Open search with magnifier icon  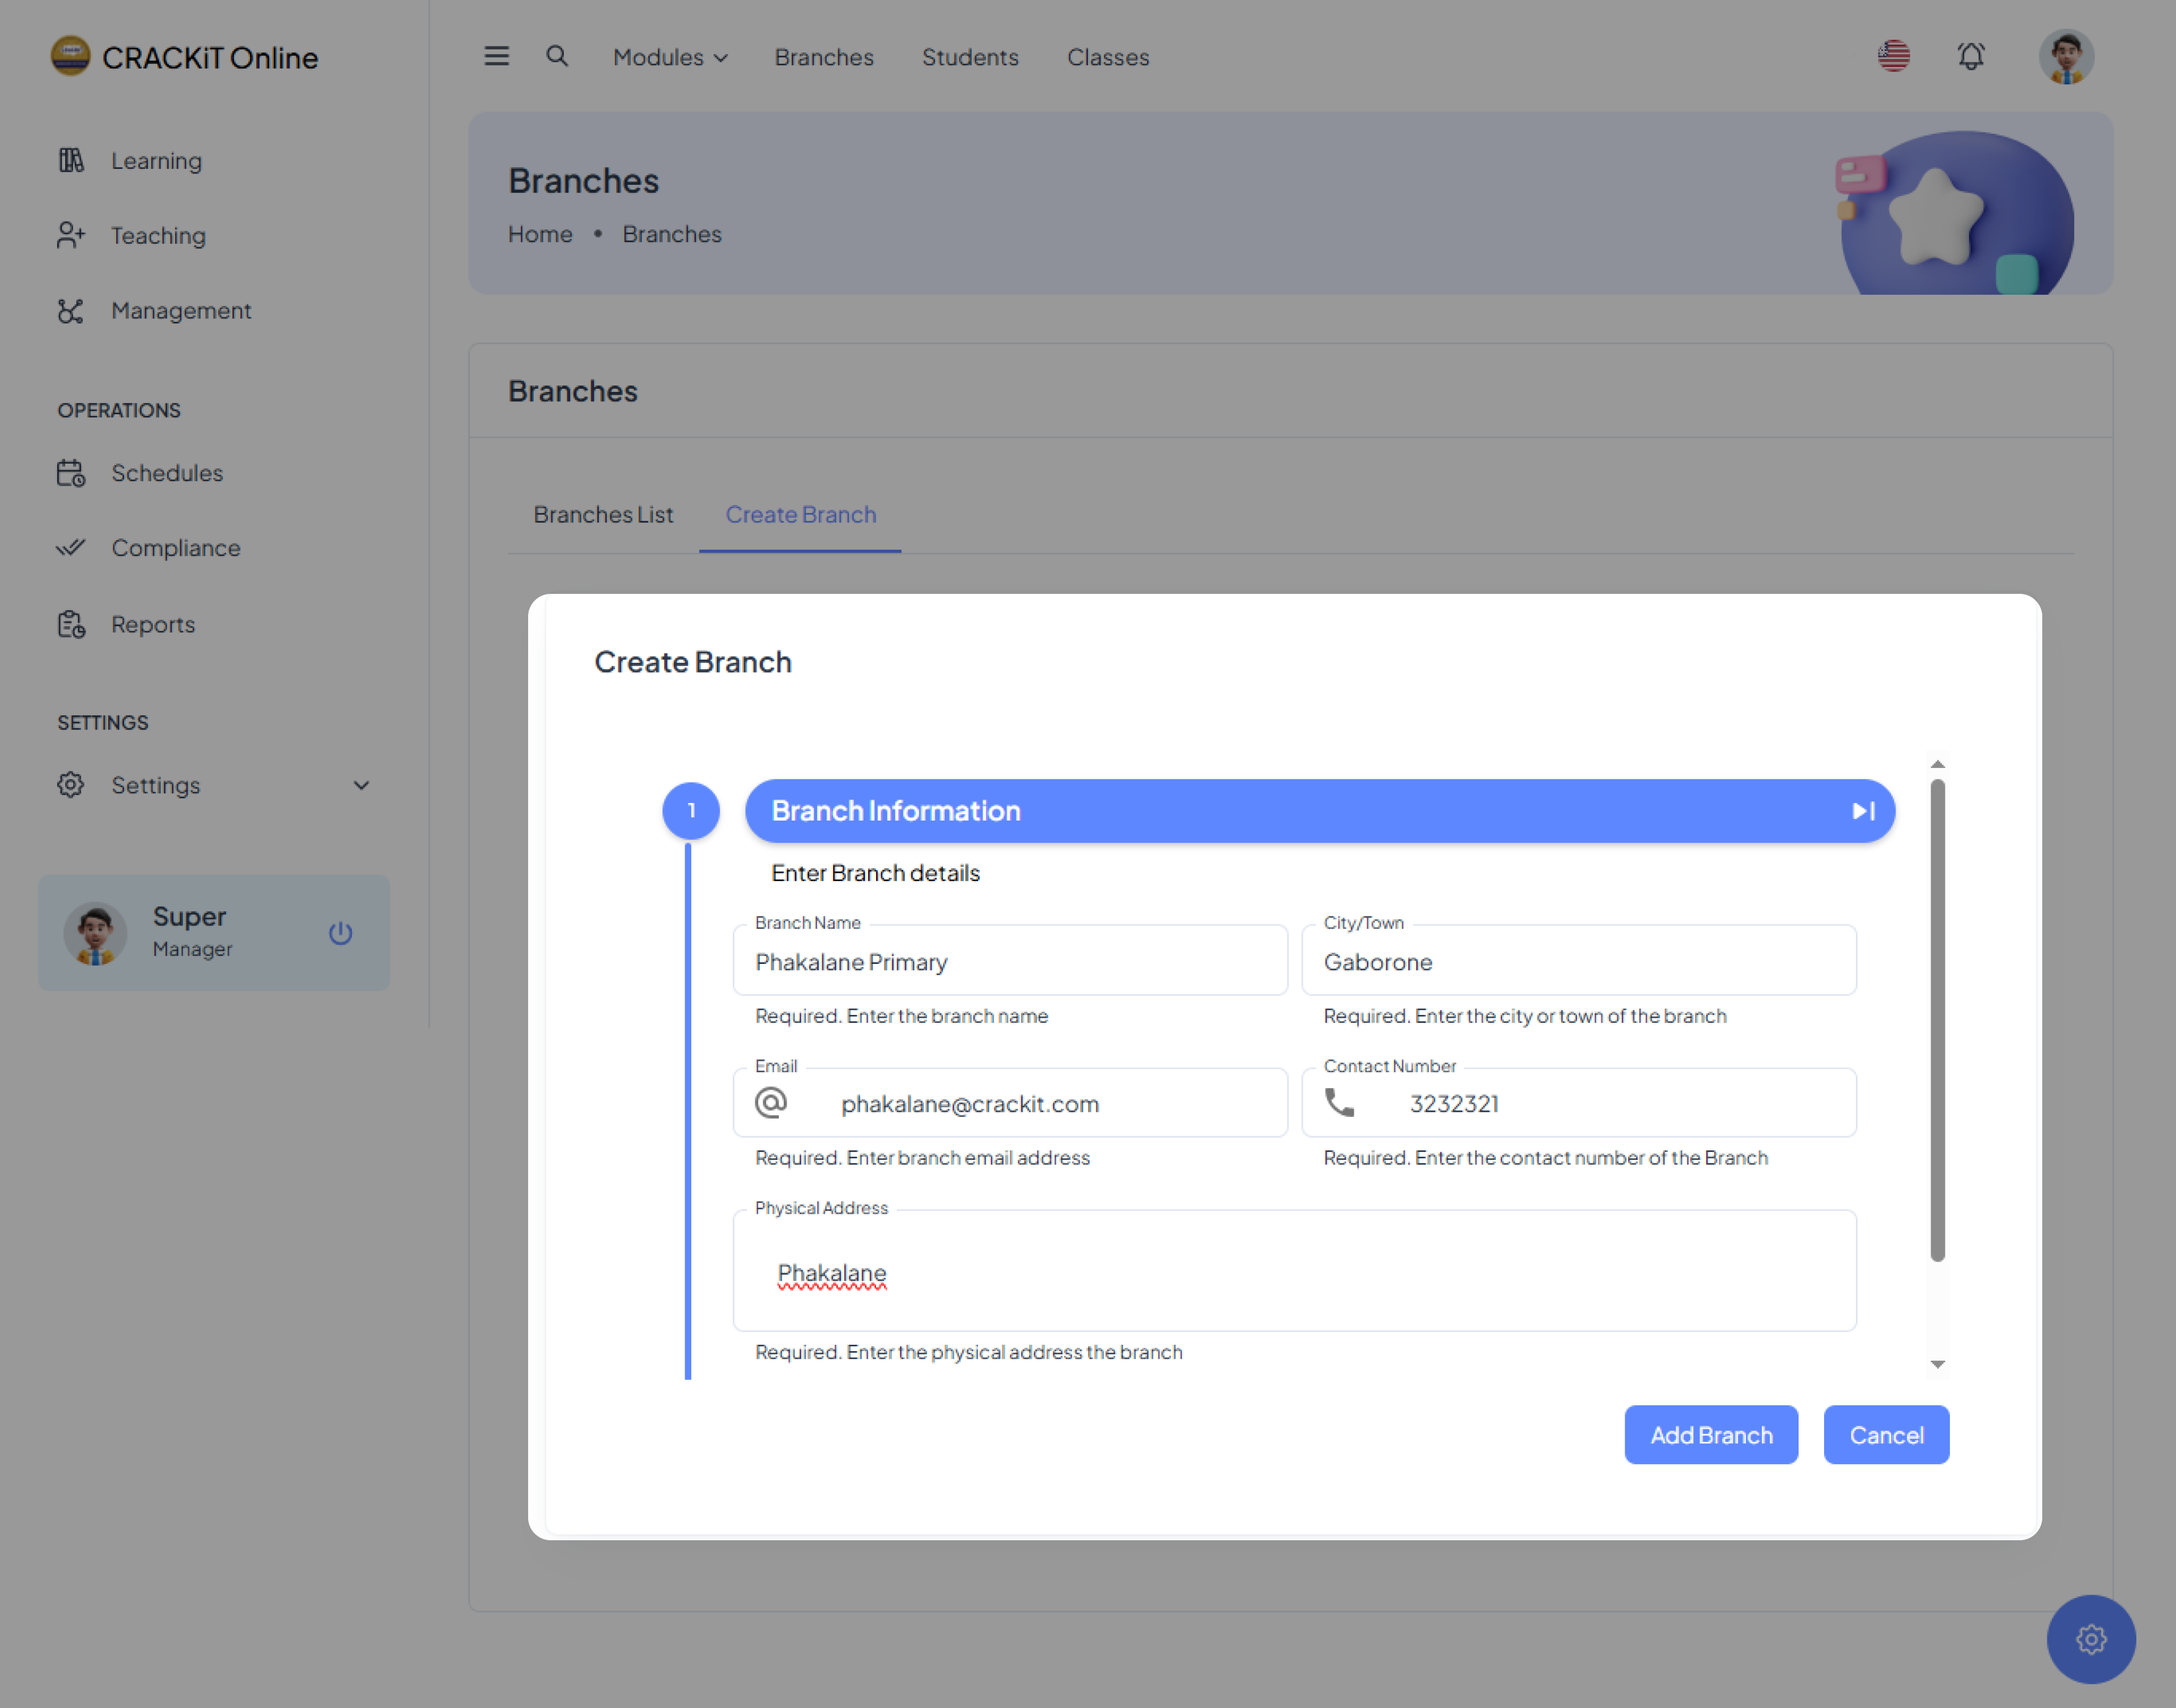pos(557,57)
